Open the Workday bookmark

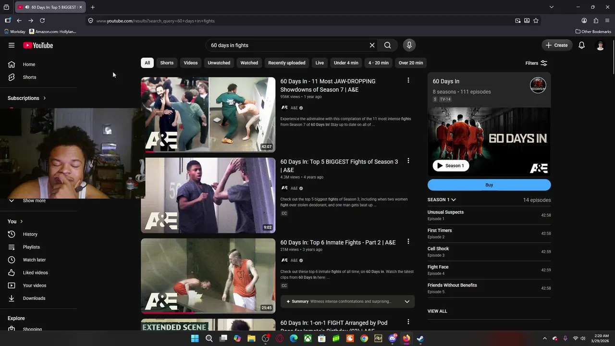click(14, 32)
